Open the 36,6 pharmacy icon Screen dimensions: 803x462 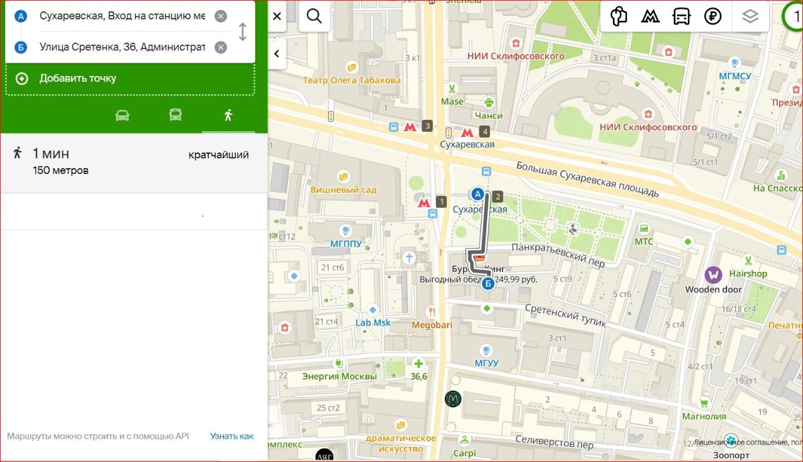click(418, 363)
